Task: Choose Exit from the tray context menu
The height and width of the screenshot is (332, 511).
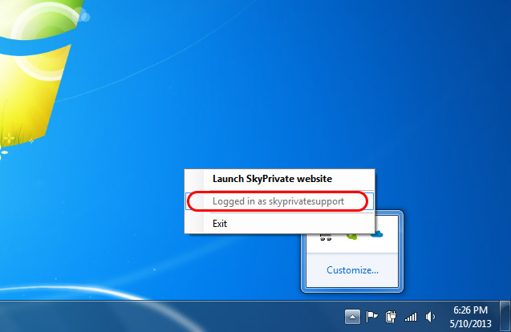Action: click(x=220, y=224)
